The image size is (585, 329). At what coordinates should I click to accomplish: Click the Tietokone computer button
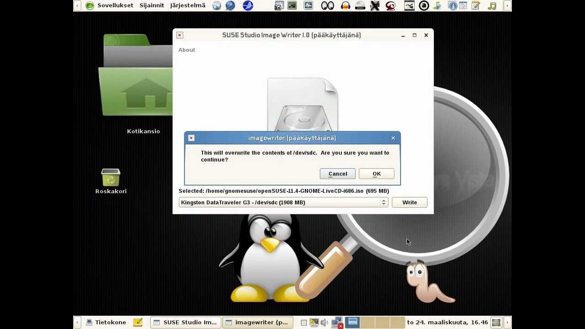tap(106, 322)
